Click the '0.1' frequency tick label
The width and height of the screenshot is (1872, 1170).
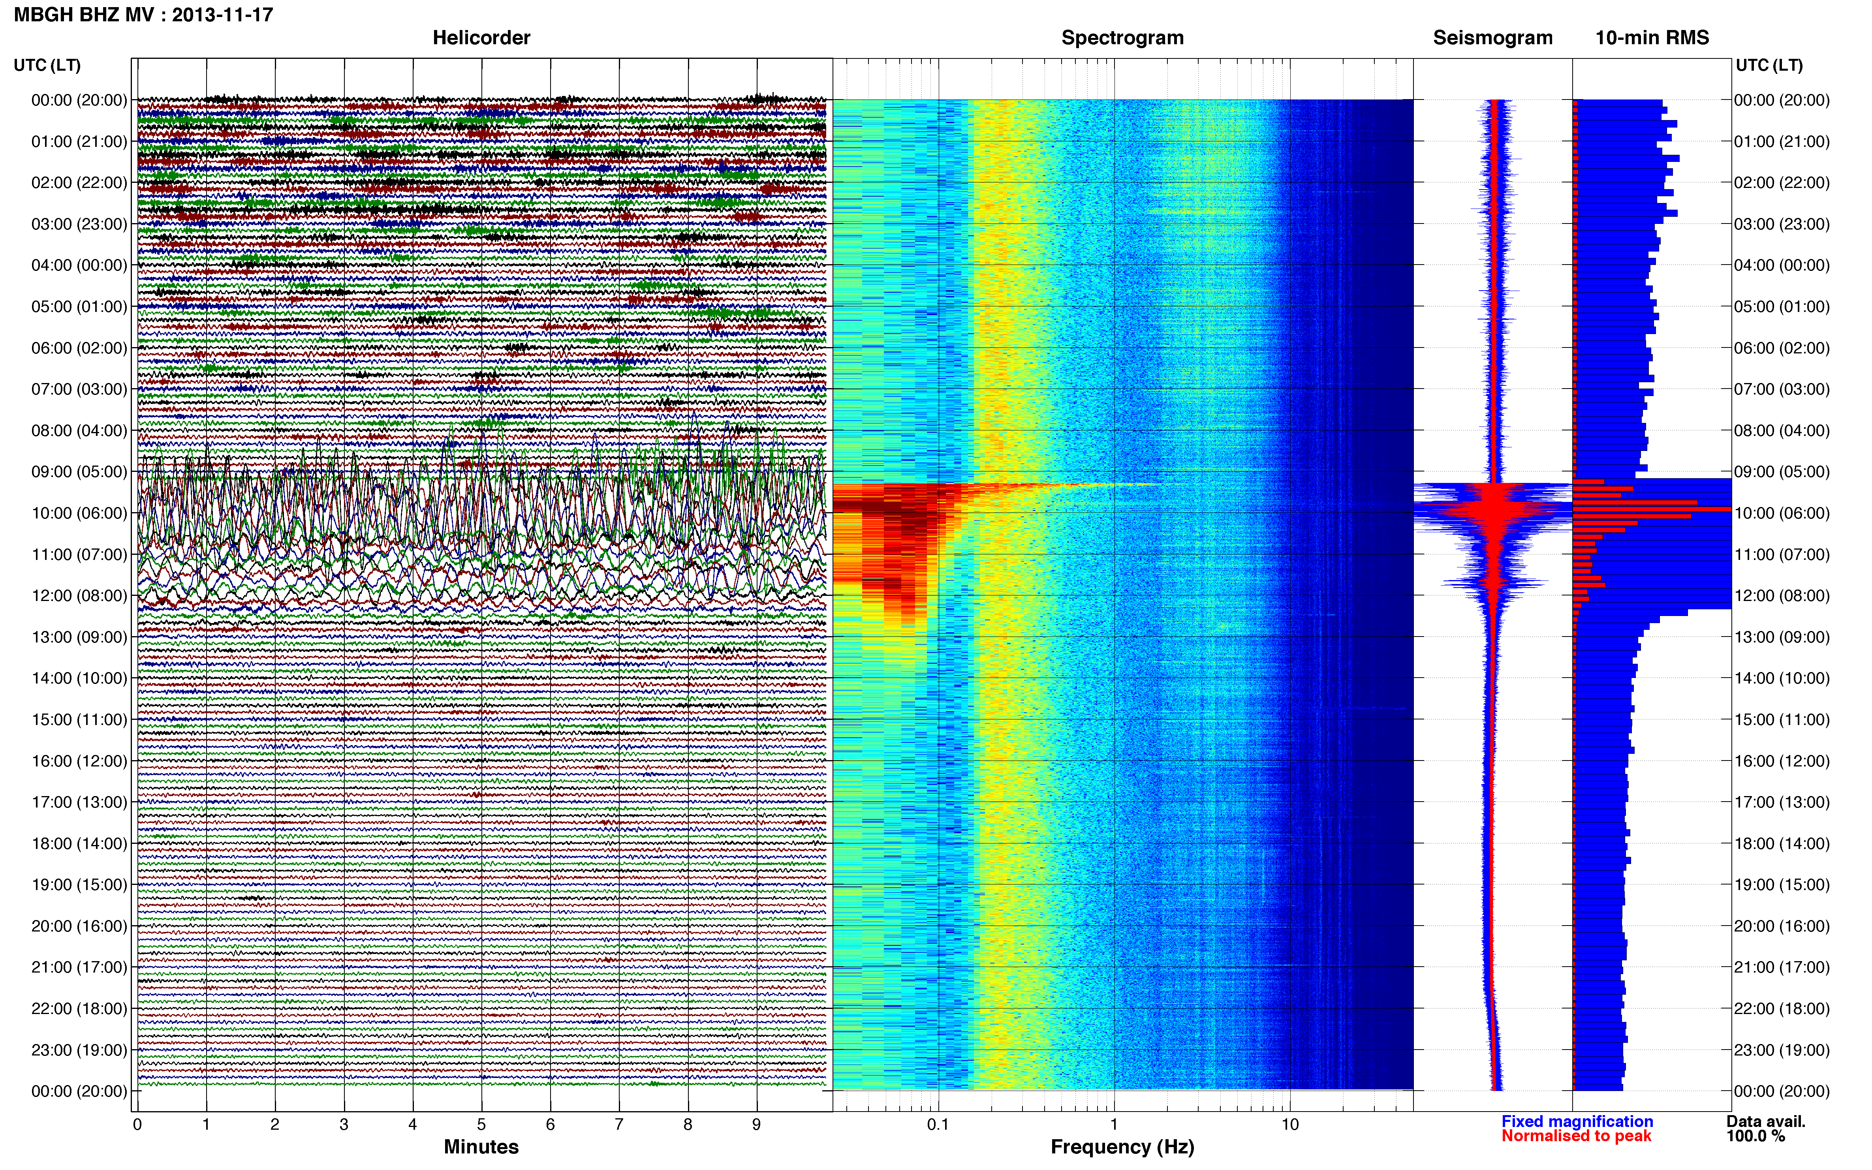click(938, 1124)
